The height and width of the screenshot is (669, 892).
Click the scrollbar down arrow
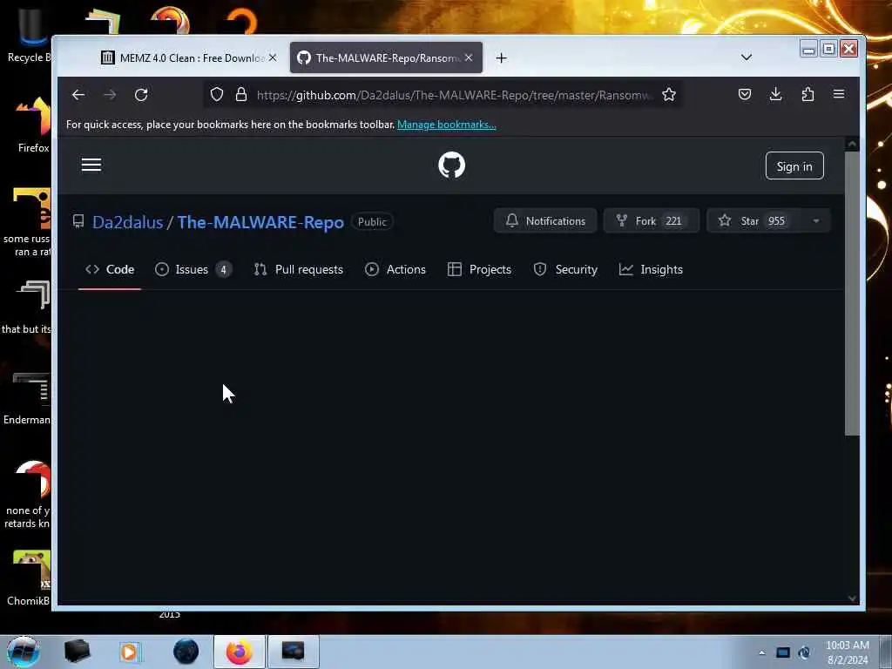pos(852,598)
